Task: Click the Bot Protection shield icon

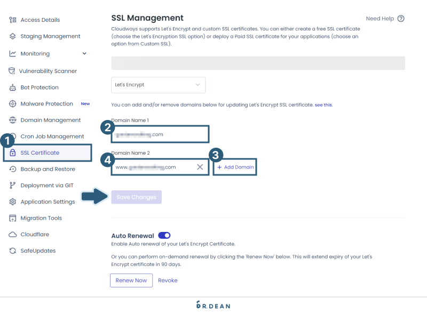Action: (x=12, y=87)
